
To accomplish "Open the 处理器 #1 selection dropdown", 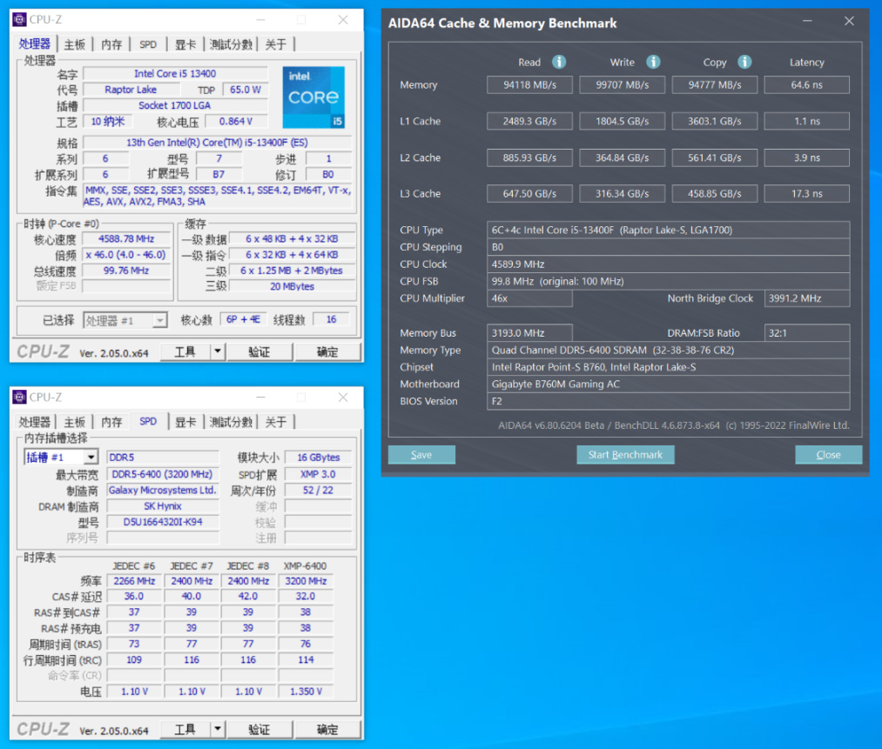I will pos(159,321).
